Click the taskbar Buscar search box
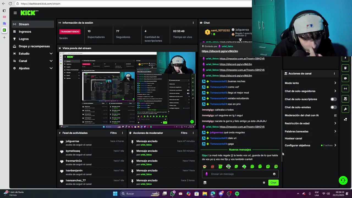Screen dimensions: 352x198 point(139,194)
